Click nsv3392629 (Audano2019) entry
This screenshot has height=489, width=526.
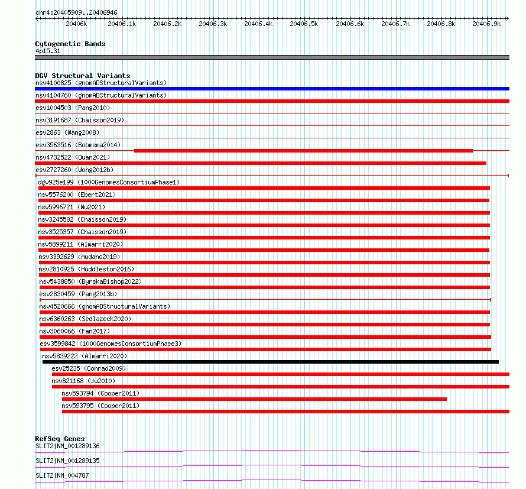pyautogui.click(x=79, y=257)
